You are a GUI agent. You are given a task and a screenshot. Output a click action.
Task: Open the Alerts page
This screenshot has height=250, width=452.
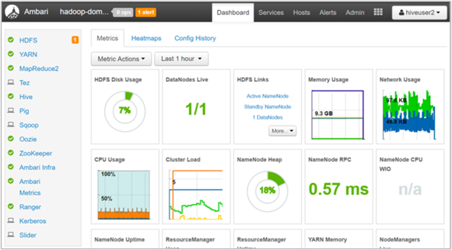(x=327, y=13)
